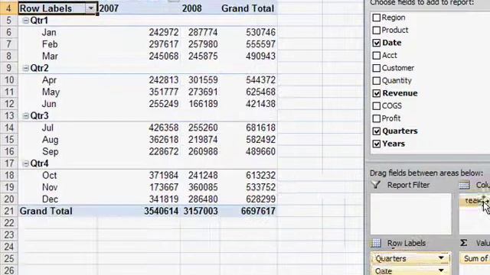This screenshot has width=490, height=275.
Task: Open the Date row field dropdown
Action: tap(441, 270)
